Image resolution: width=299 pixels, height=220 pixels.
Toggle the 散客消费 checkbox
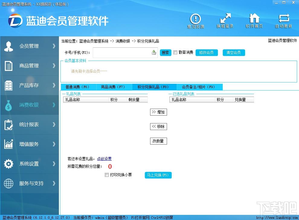tap(175, 53)
